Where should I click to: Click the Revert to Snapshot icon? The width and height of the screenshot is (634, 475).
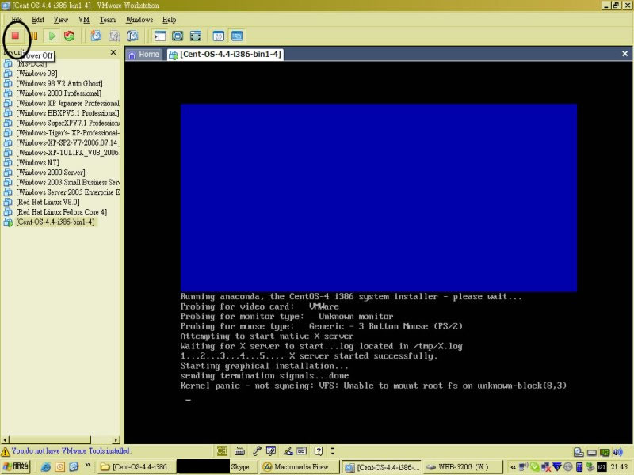pyautogui.click(x=114, y=36)
